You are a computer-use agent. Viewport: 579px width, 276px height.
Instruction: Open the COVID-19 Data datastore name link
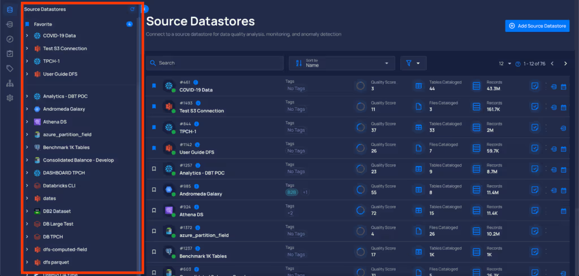(196, 90)
